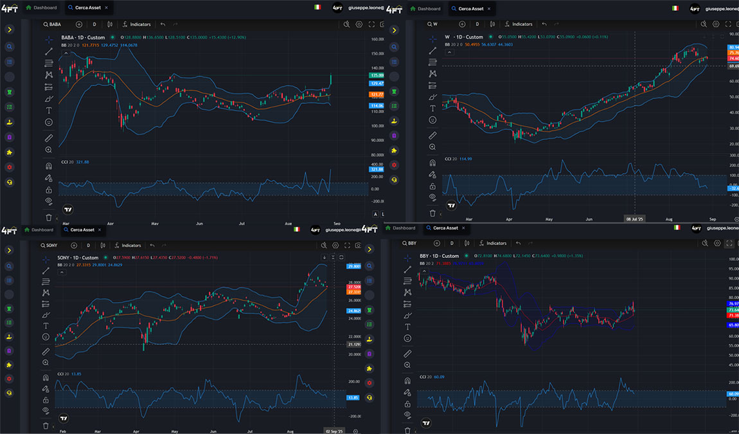Open chart settings gear on the W chart
The height and width of the screenshot is (434, 739).
(x=717, y=24)
